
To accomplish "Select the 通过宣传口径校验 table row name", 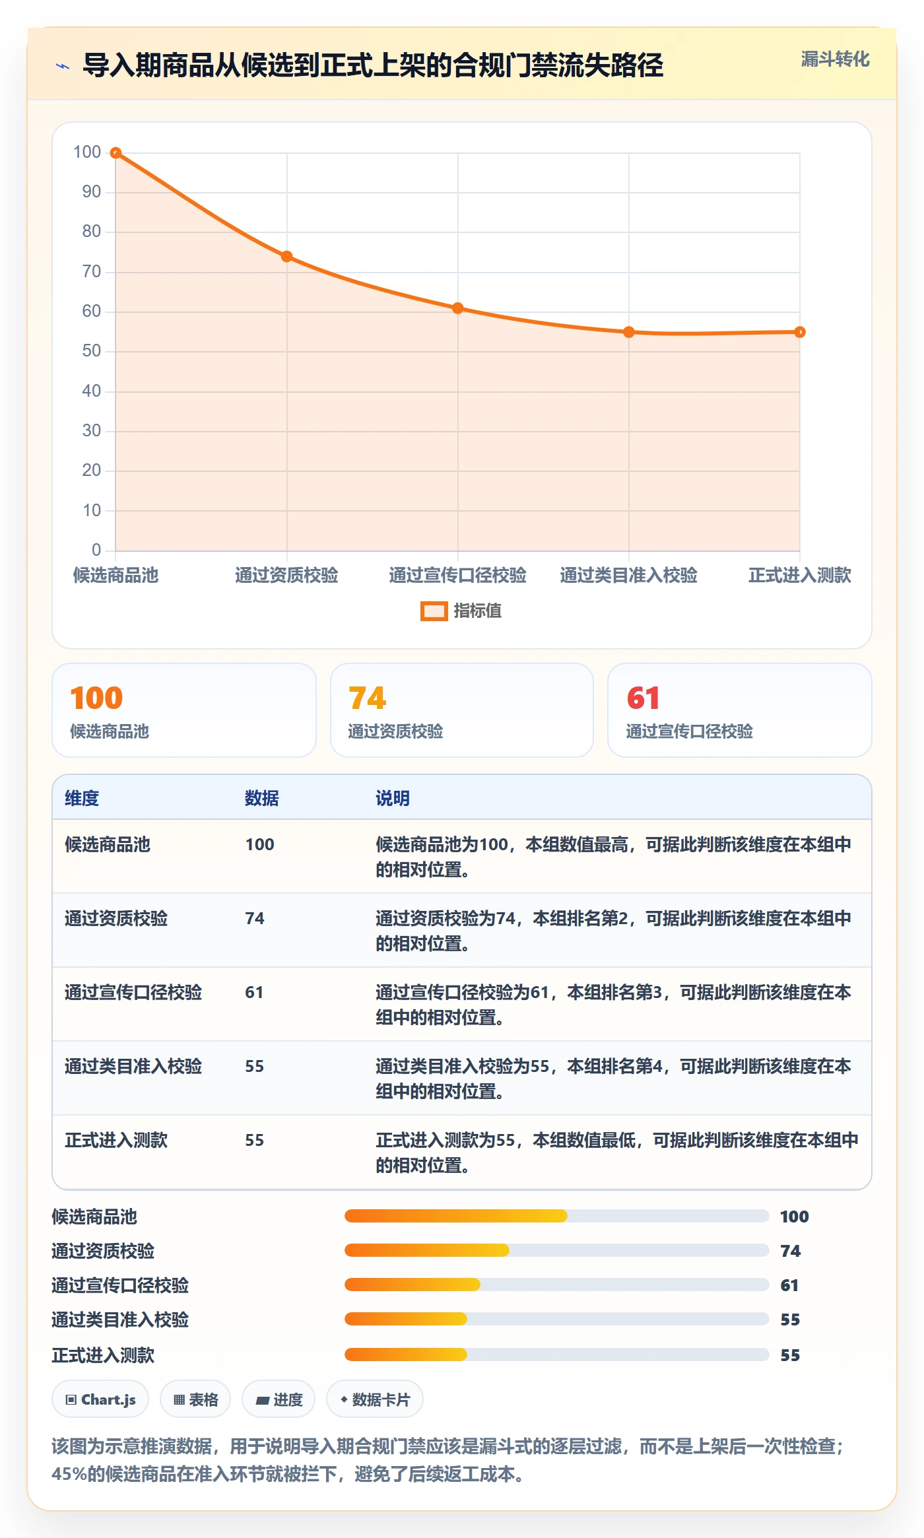I will (133, 992).
